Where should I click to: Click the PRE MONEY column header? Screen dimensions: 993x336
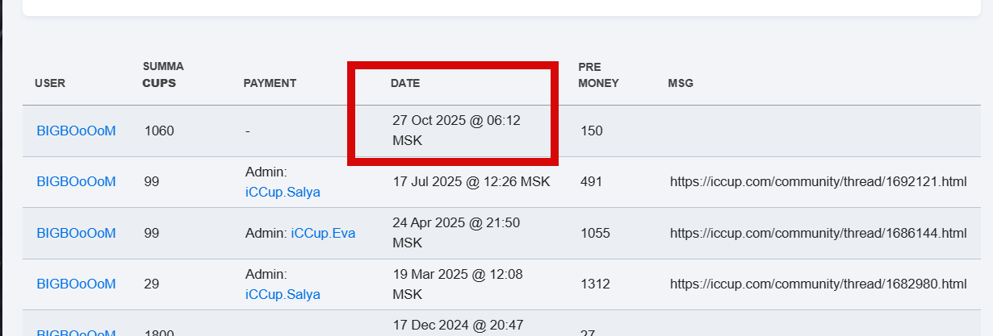point(598,75)
